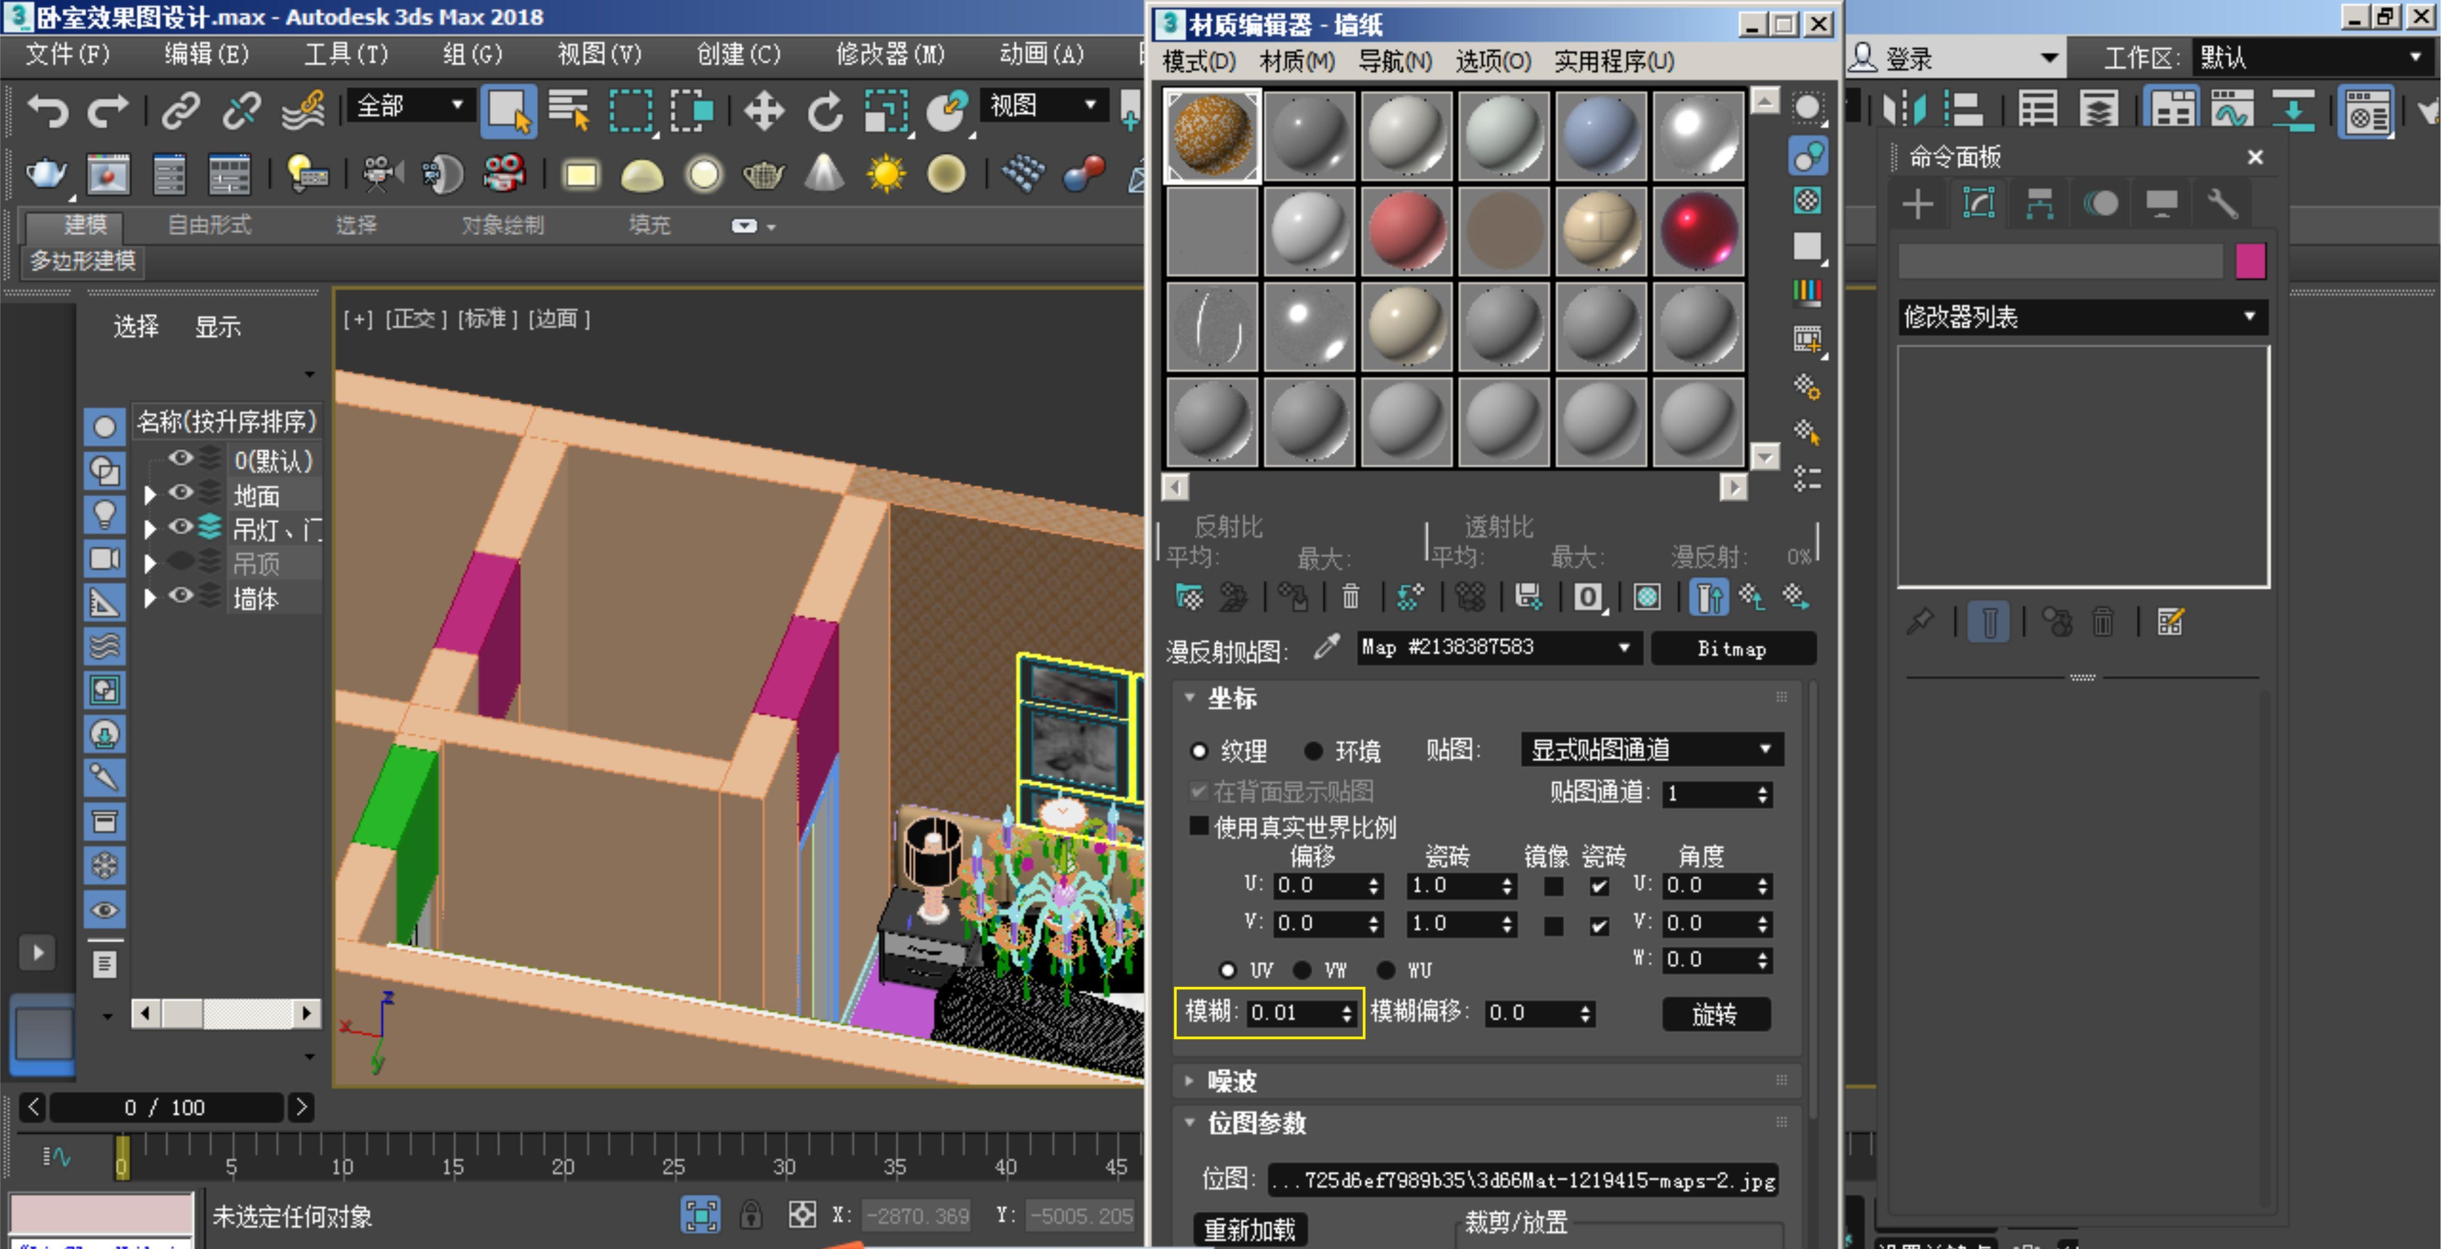Click the Bitmap map type button
2441x1249 pixels.
click(x=1732, y=649)
